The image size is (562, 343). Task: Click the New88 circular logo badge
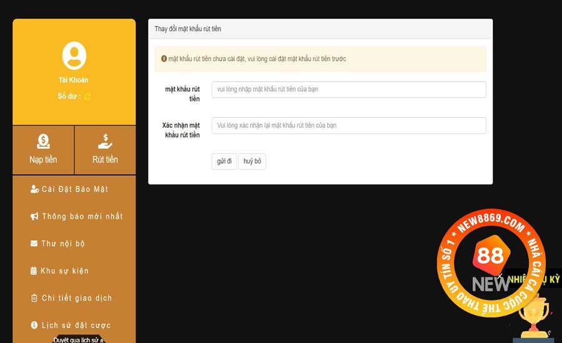click(491, 262)
